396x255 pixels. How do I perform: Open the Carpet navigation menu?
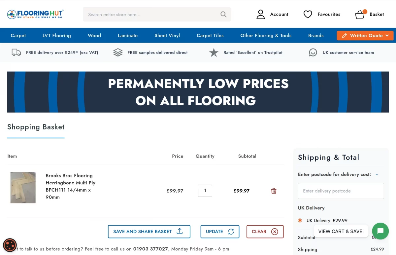(x=18, y=35)
